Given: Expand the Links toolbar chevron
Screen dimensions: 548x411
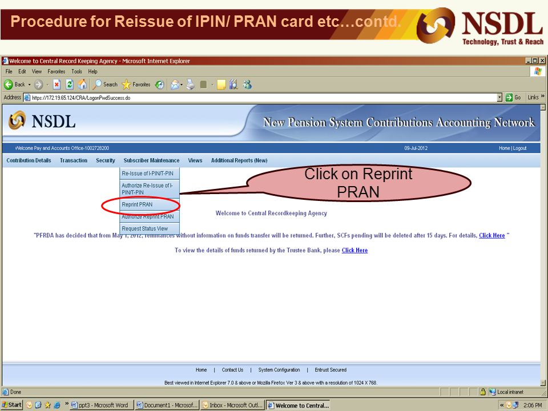Looking at the screenshot, I should 543,96.
